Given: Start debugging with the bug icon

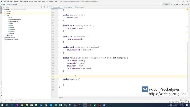Looking at the screenshot, I should click(174, 4).
